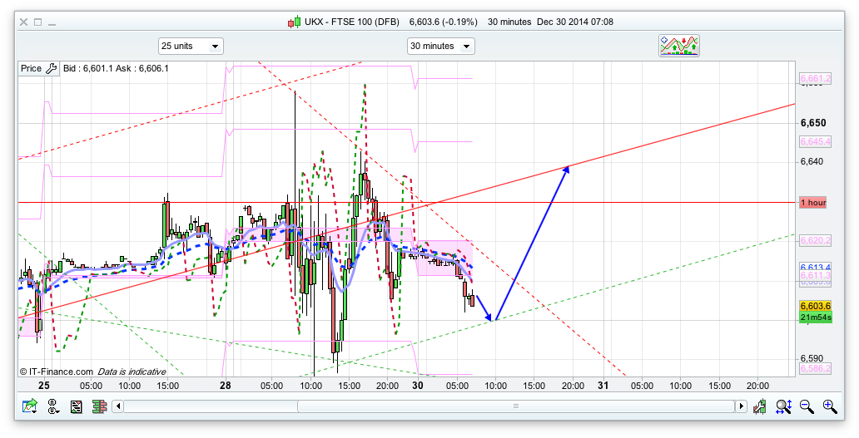This screenshot has width=859, height=438.
Task: Click the order book ladder icon
Action: click(99, 406)
